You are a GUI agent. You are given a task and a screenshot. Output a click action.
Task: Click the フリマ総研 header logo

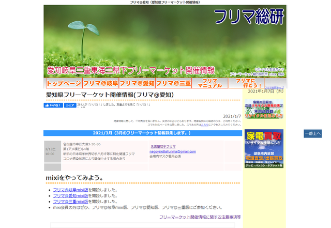point(249,17)
